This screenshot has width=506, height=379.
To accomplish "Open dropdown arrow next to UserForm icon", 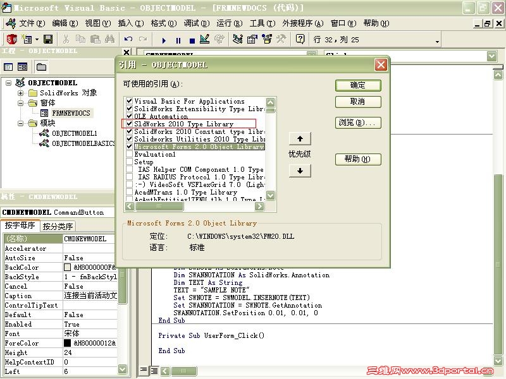I will (37, 39).
